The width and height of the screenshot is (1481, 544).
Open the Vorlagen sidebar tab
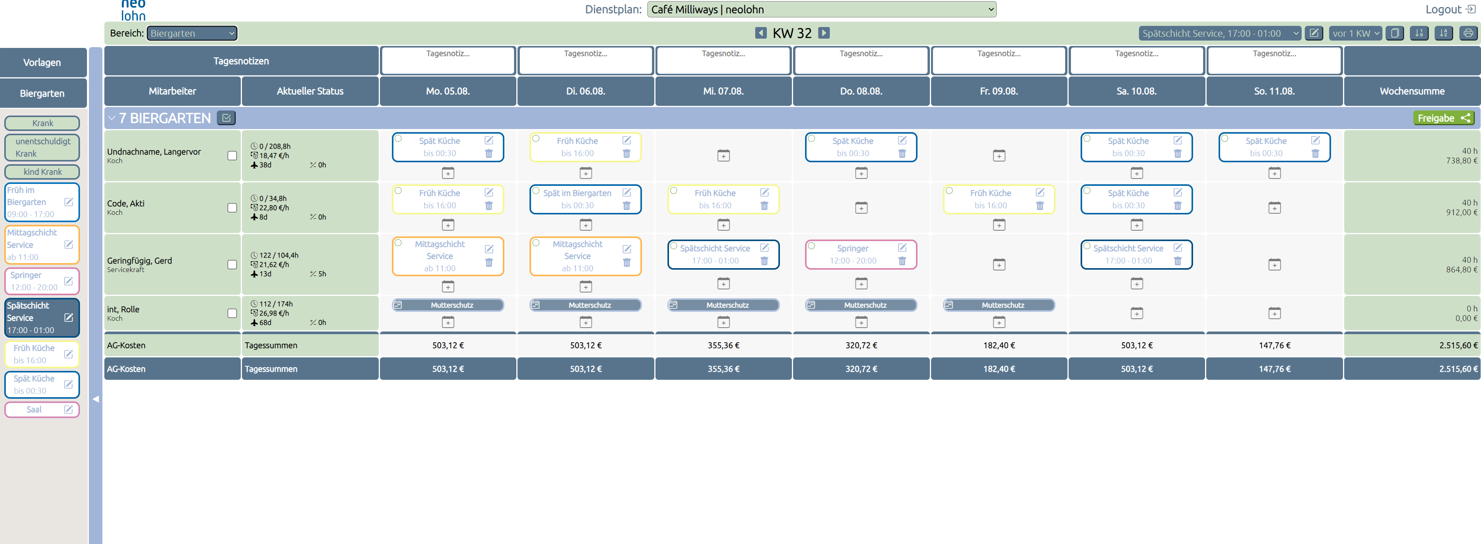click(43, 63)
